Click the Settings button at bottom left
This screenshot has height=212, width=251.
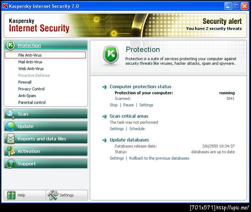click(x=67, y=195)
